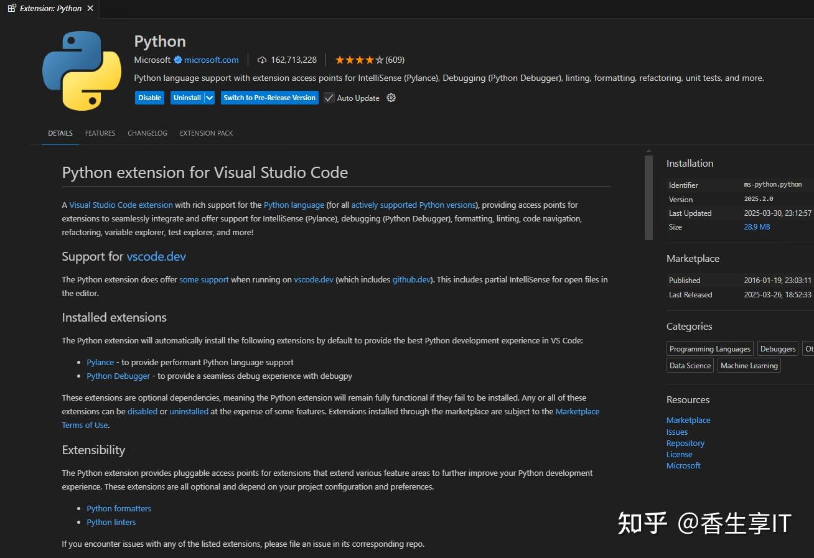Click the download count cloud icon

pos(262,60)
